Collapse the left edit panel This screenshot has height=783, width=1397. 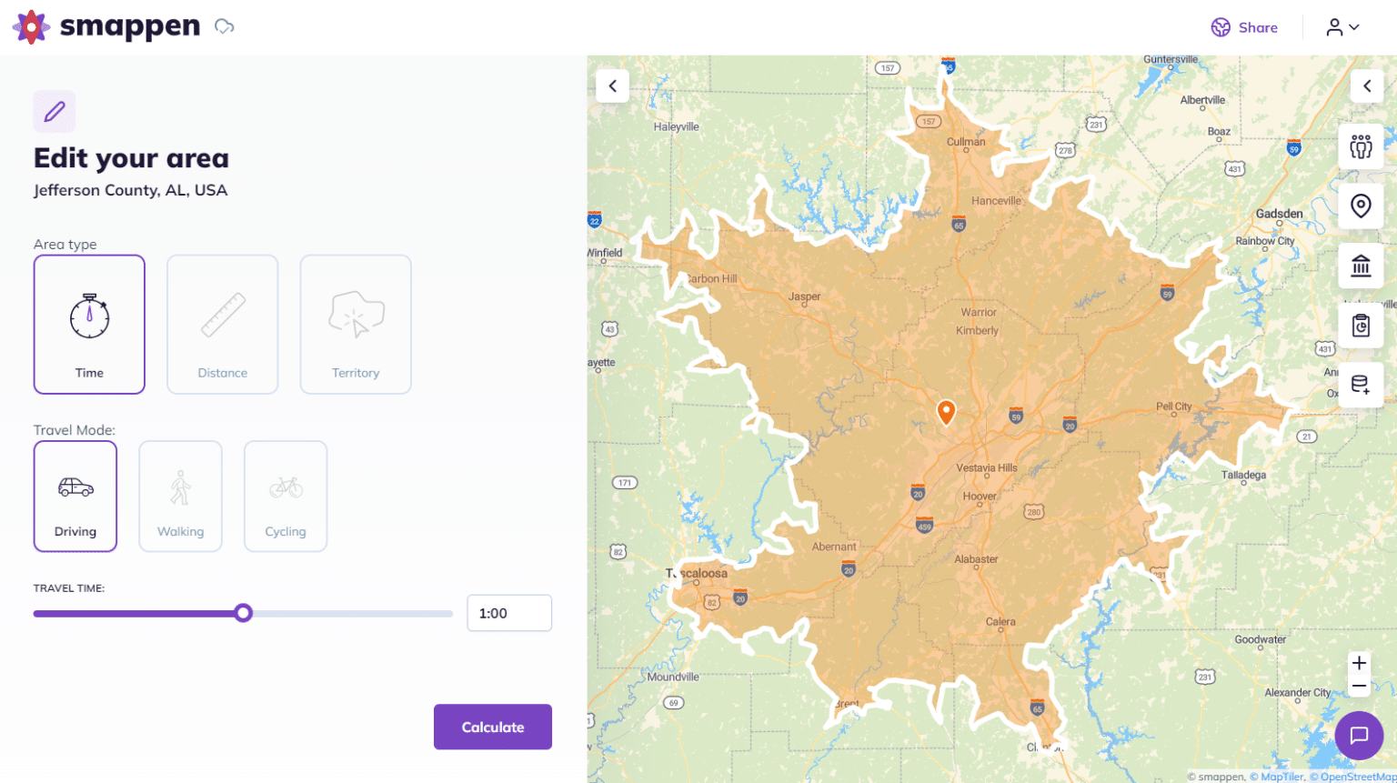pos(612,85)
